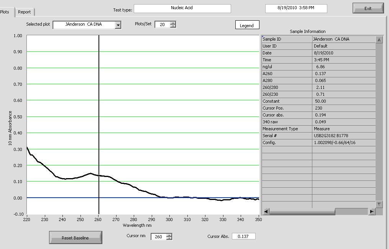Switch to the Report tab

click(x=25, y=12)
